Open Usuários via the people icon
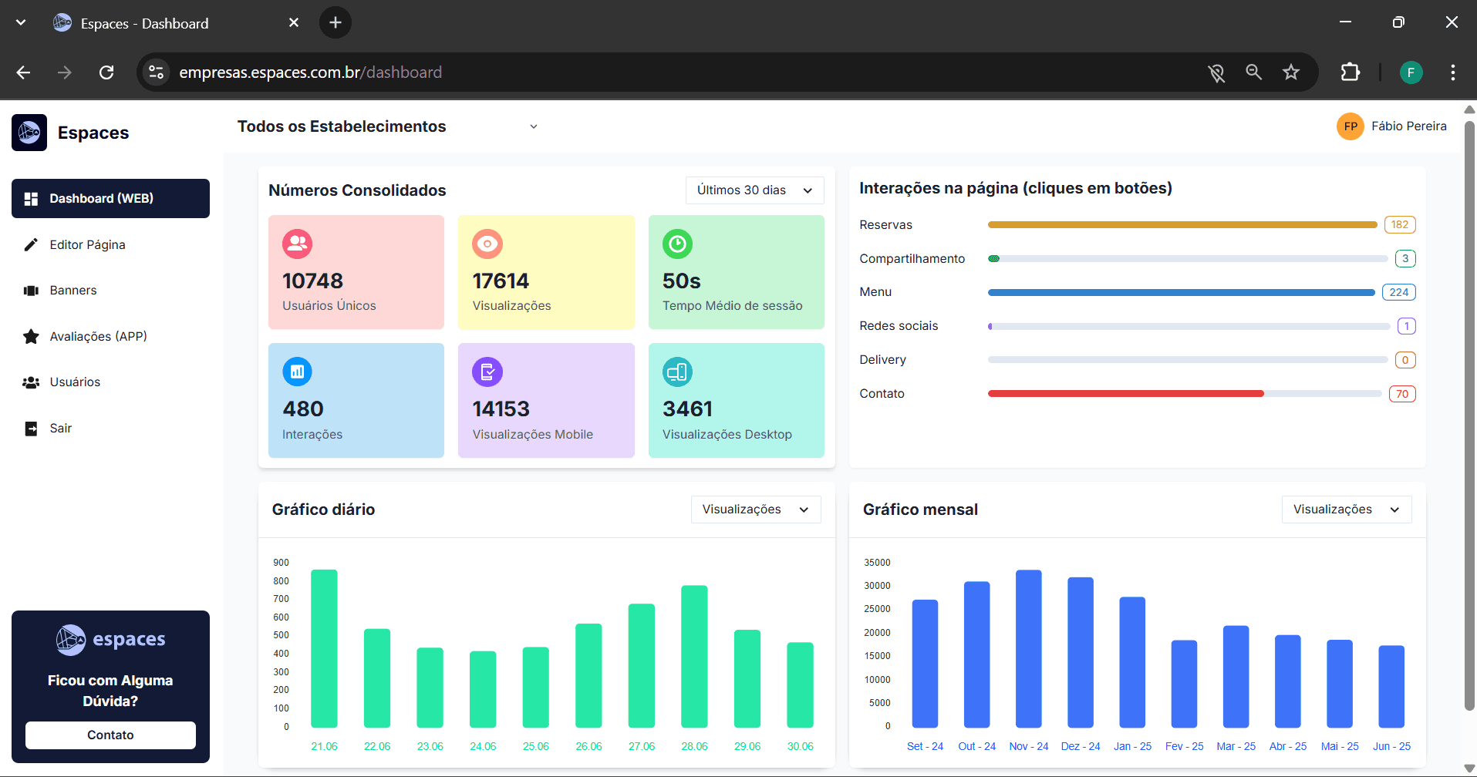The image size is (1477, 777). coord(32,382)
